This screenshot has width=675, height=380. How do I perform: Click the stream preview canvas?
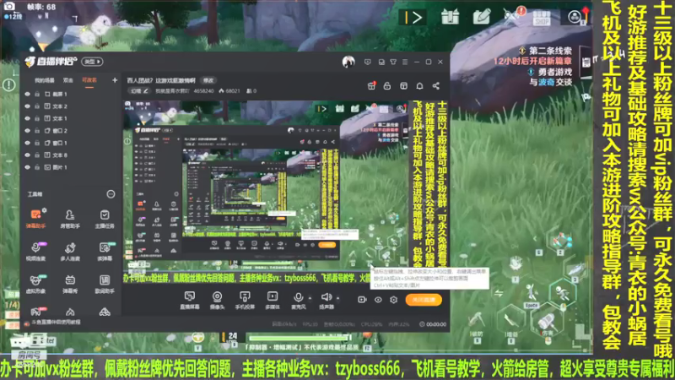[x=286, y=193]
